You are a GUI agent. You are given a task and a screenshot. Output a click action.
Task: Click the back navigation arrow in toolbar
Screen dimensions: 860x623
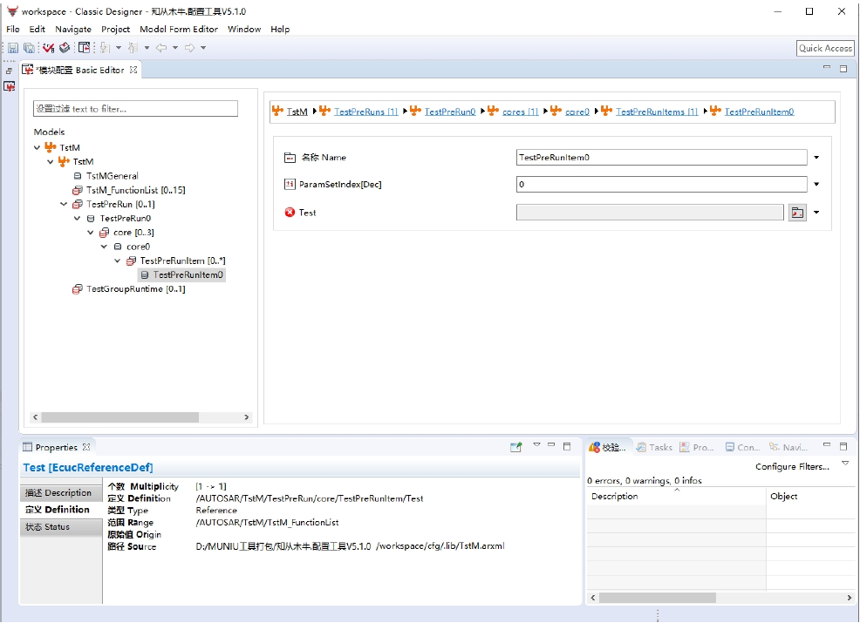161,48
